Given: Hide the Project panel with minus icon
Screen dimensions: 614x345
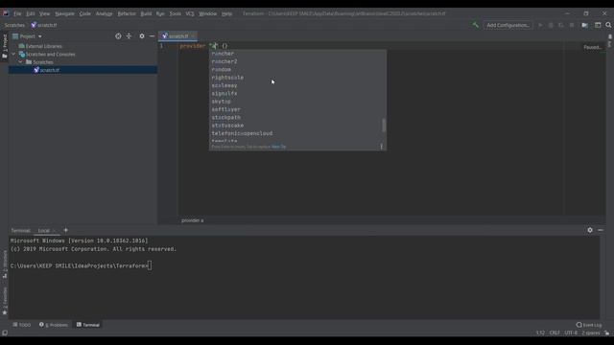Looking at the screenshot, I should pos(152,36).
